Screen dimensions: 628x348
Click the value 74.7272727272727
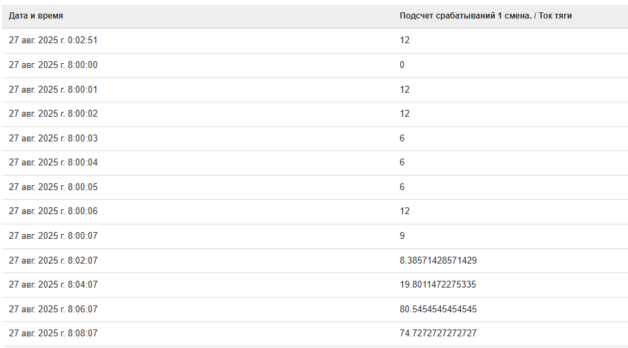(438, 334)
